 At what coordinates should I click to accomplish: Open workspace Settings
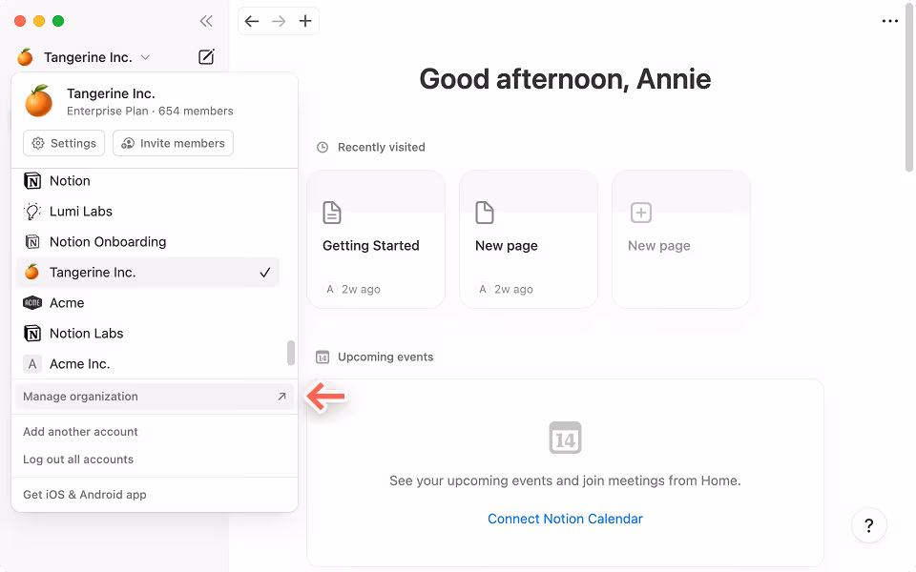(x=64, y=143)
